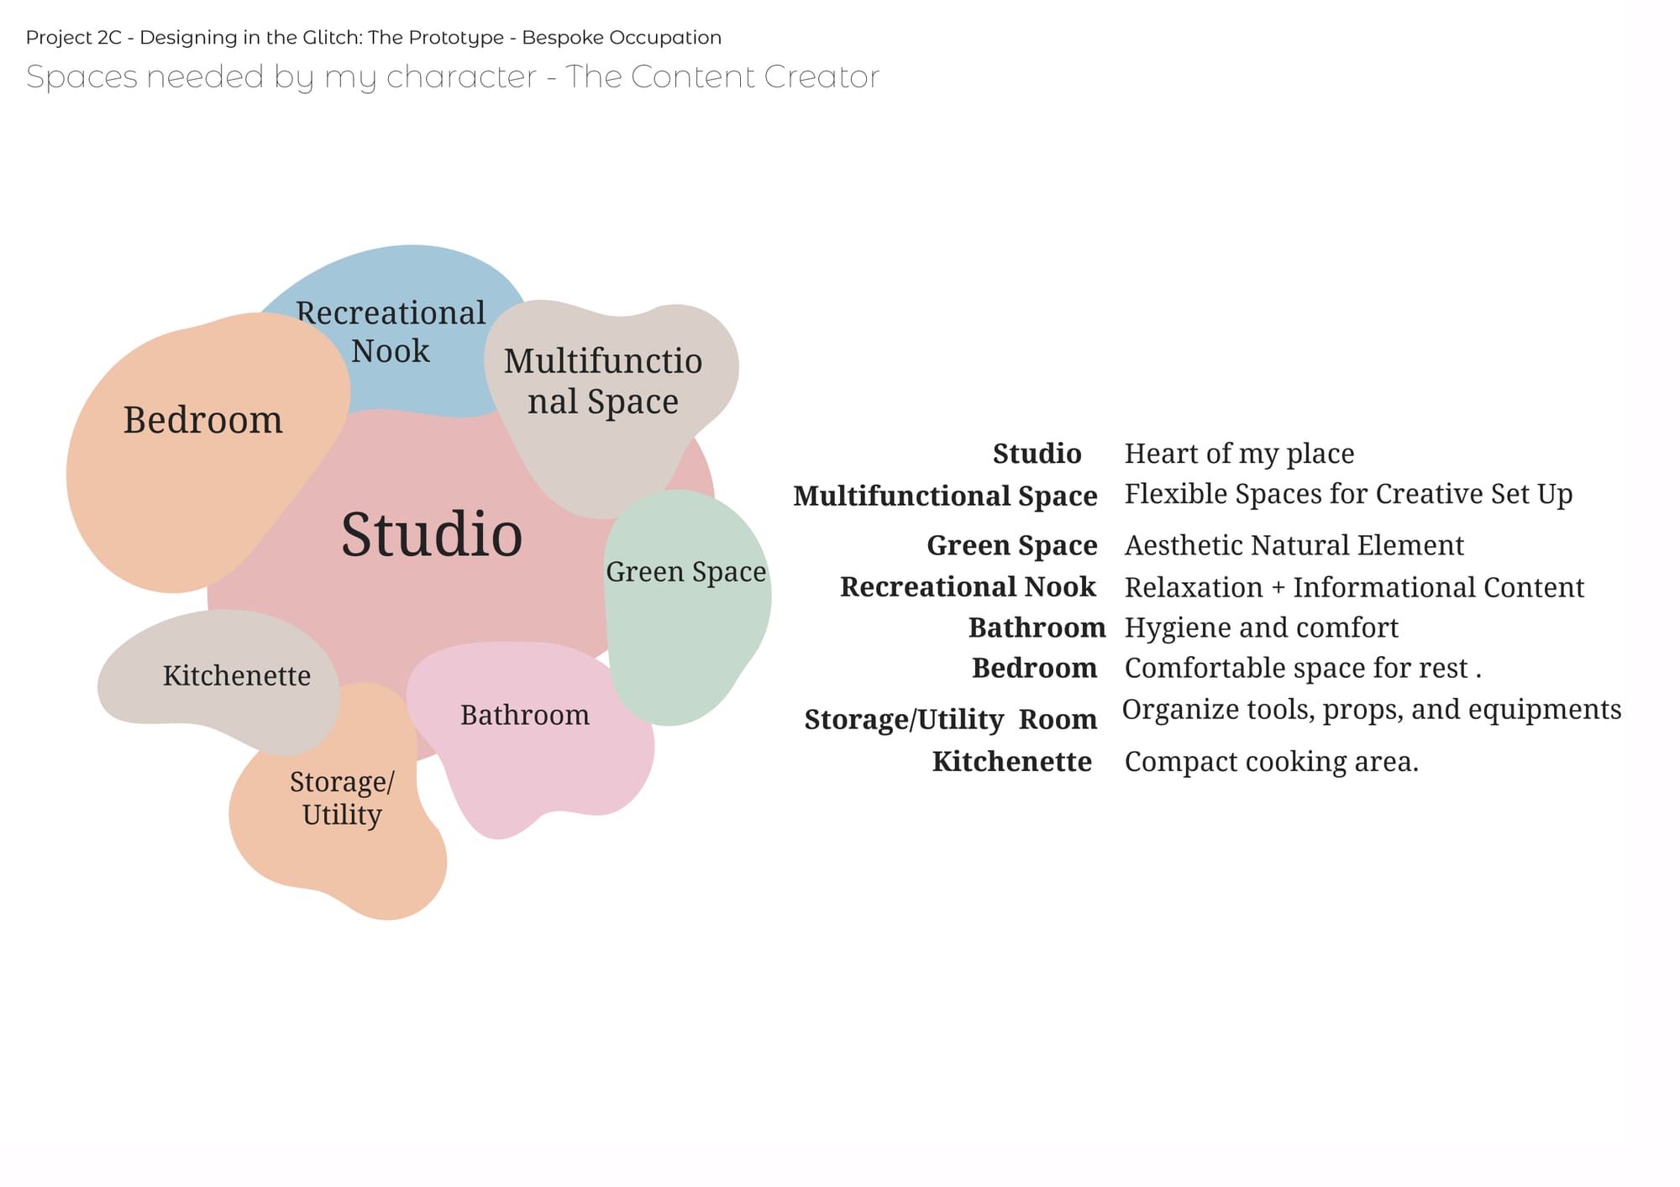This screenshot has height=1187, width=1680.
Task: Click the Recreational Nook bubble
Action: [x=391, y=332]
